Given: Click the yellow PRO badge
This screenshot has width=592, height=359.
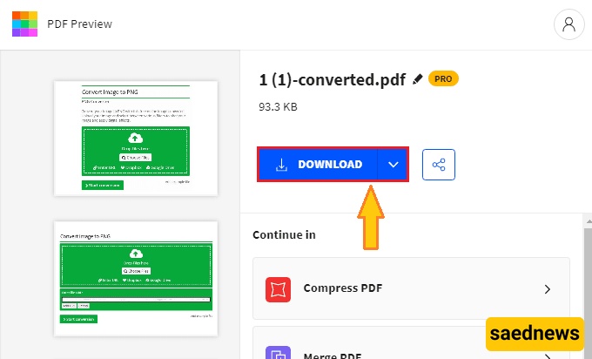Looking at the screenshot, I should click(x=444, y=79).
